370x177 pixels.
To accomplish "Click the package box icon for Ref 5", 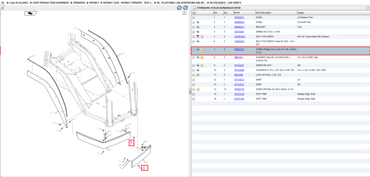I will point(202,37).
